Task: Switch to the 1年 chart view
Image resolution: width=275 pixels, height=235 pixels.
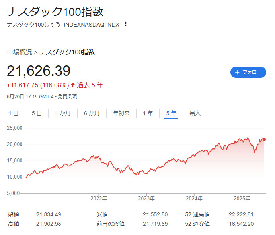Action: click(x=148, y=113)
